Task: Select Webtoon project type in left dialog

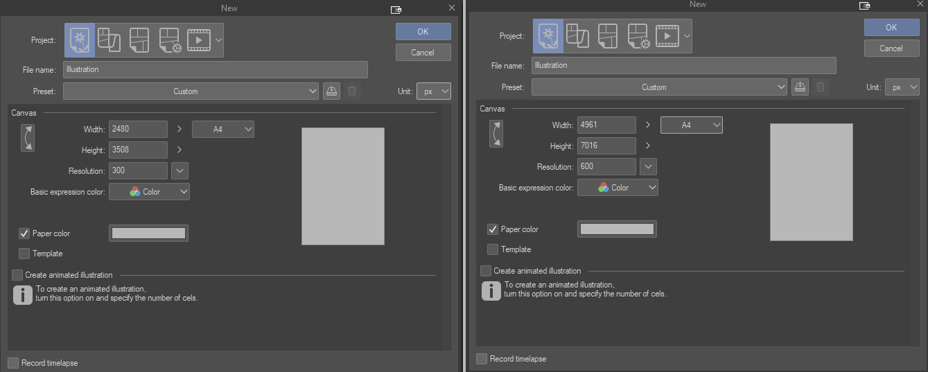Action: [x=109, y=40]
